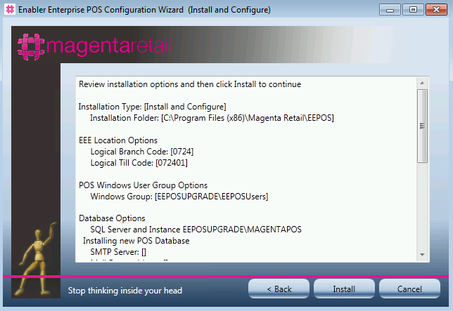The image size is (453, 311).
Task: Click the Installation Folder path line
Action: tap(212, 118)
